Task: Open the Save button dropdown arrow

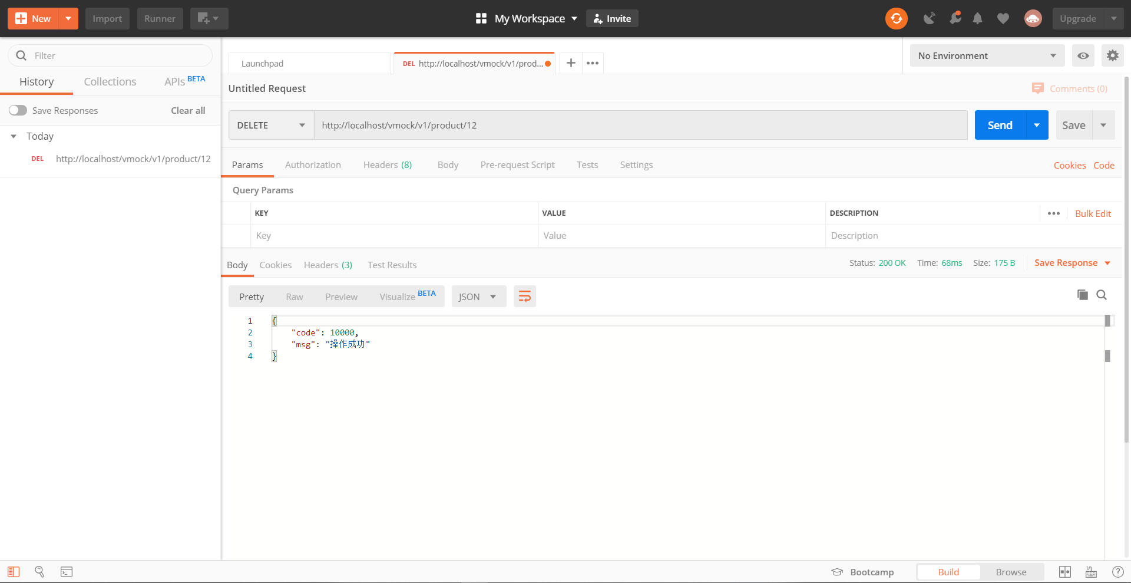Action: [1103, 125]
